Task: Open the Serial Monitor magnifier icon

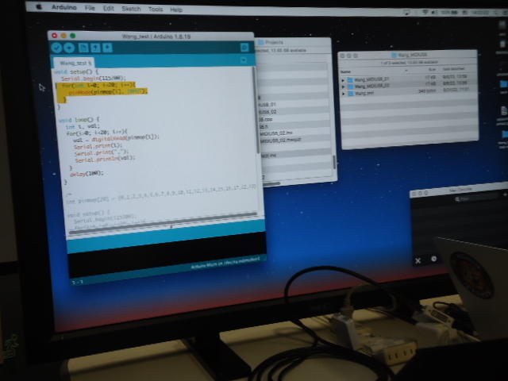Action: point(244,48)
